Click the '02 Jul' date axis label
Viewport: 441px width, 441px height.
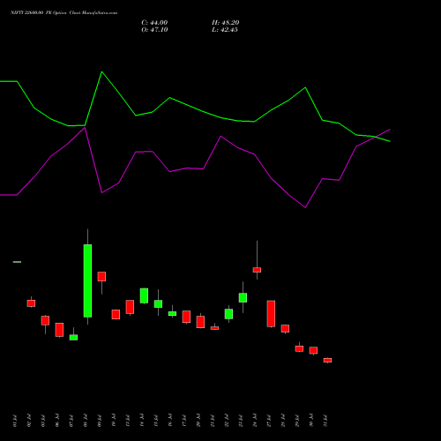pos(29,421)
